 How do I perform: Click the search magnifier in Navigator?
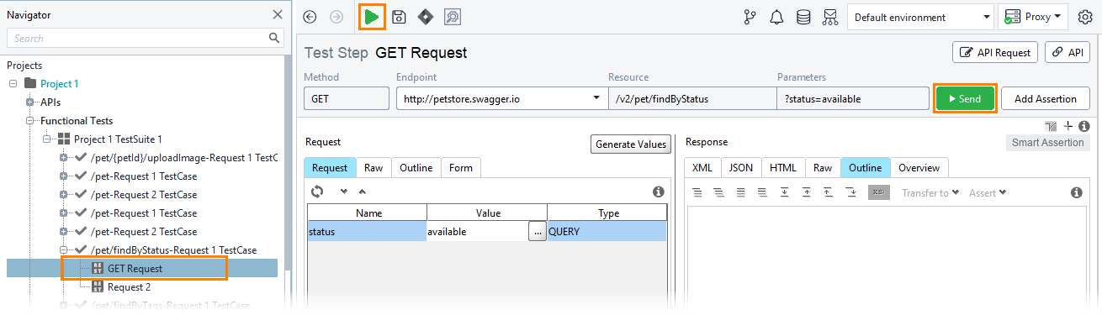click(x=274, y=38)
